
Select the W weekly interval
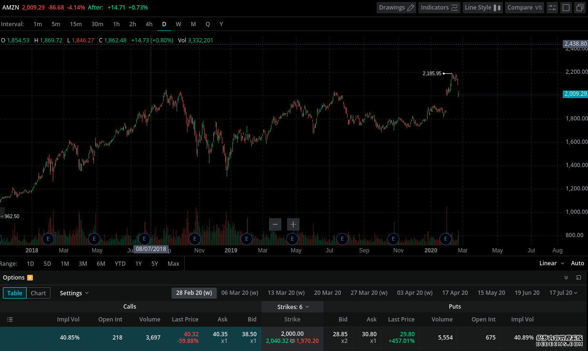point(178,24)
